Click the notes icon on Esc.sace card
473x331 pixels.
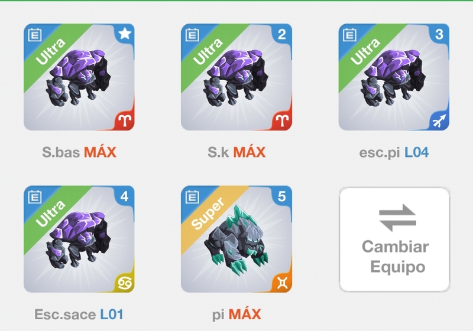pos(35,197)
